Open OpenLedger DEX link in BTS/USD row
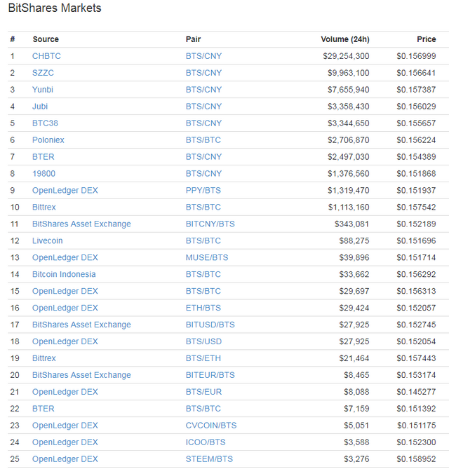 (65, 341)
